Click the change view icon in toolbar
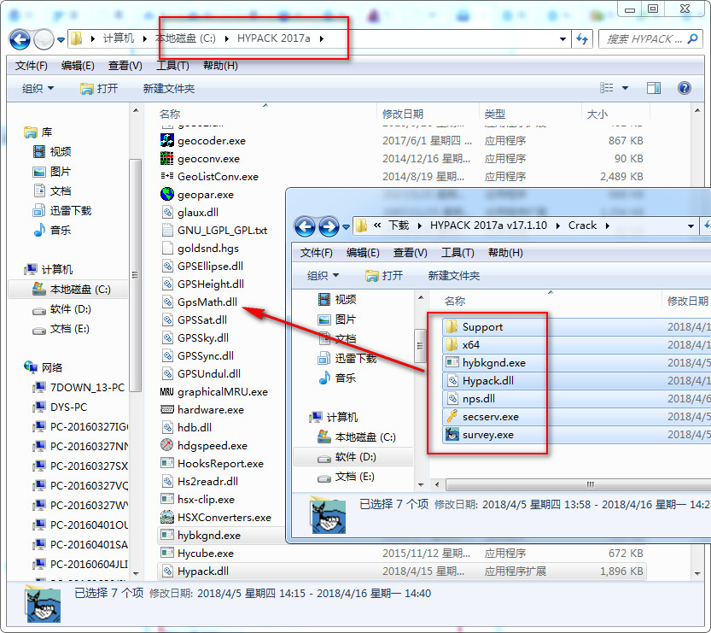The width and height of the screenshot is (711, 633). (606, 88)
